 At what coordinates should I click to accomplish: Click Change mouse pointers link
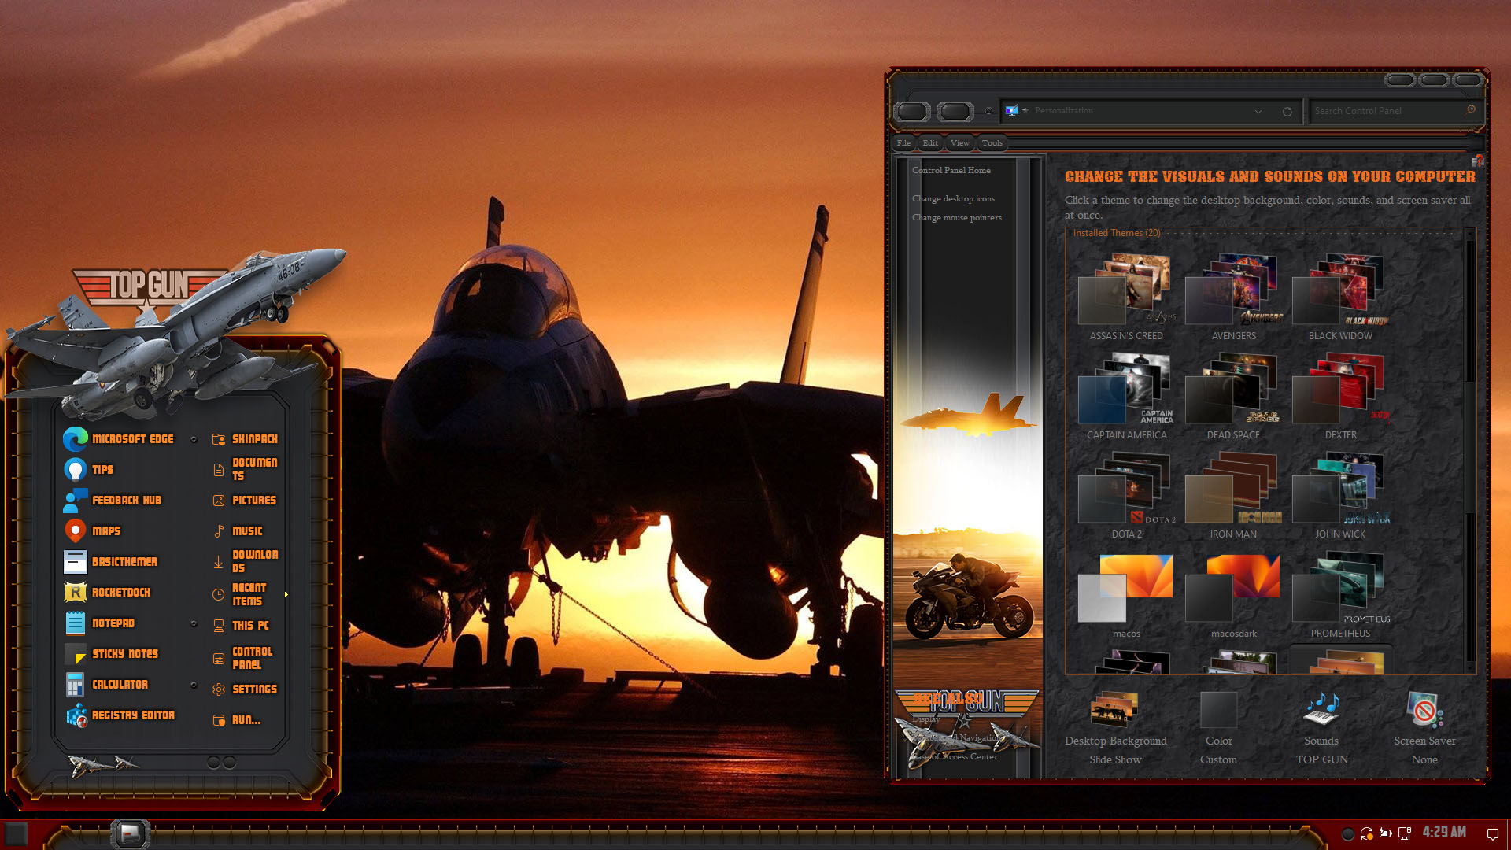pyautogui.click(x=956, y=218)
